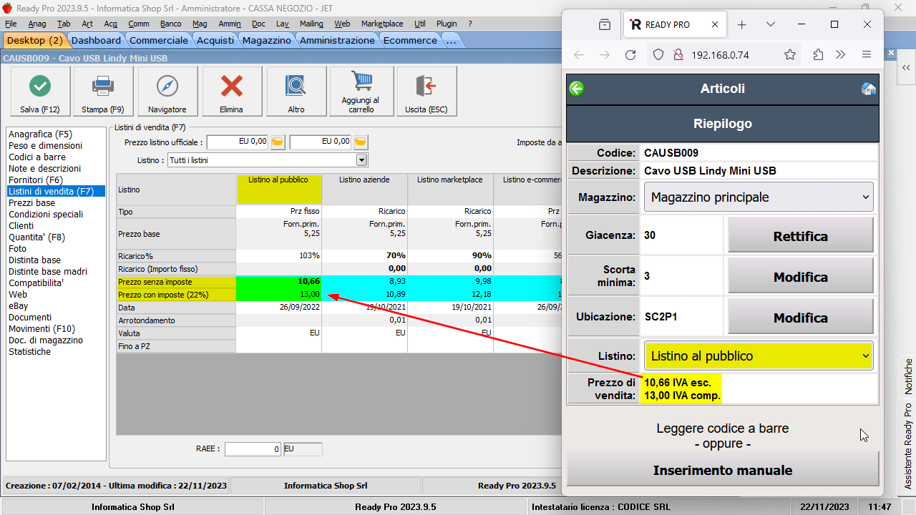Click the insecure connection padlock icon
The image size is (916, 515).
point(678,55)
